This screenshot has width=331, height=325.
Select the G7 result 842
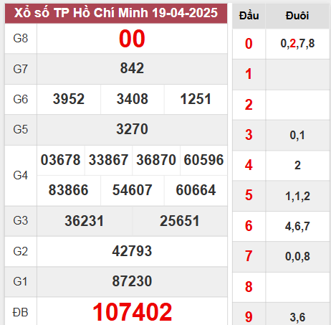(132, 68)
